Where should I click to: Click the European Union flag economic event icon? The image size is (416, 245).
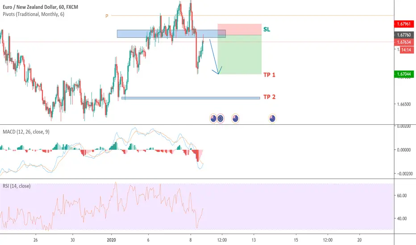coord(220,118)
